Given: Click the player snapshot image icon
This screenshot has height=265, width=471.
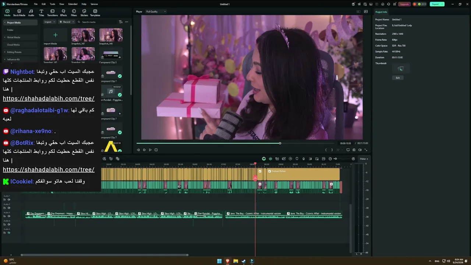Looking at the screenshot, I should tap(366, 11).
